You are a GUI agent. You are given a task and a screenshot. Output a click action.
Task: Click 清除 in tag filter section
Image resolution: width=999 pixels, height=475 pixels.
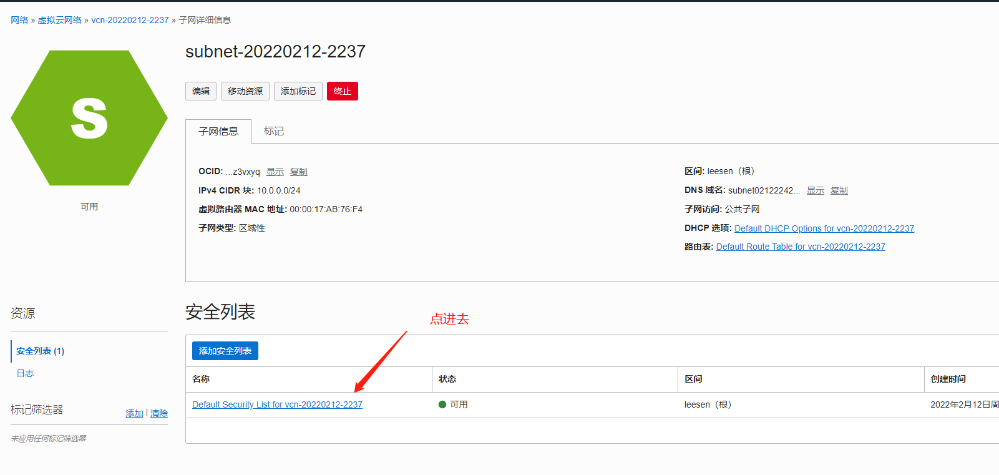(159, 413)
